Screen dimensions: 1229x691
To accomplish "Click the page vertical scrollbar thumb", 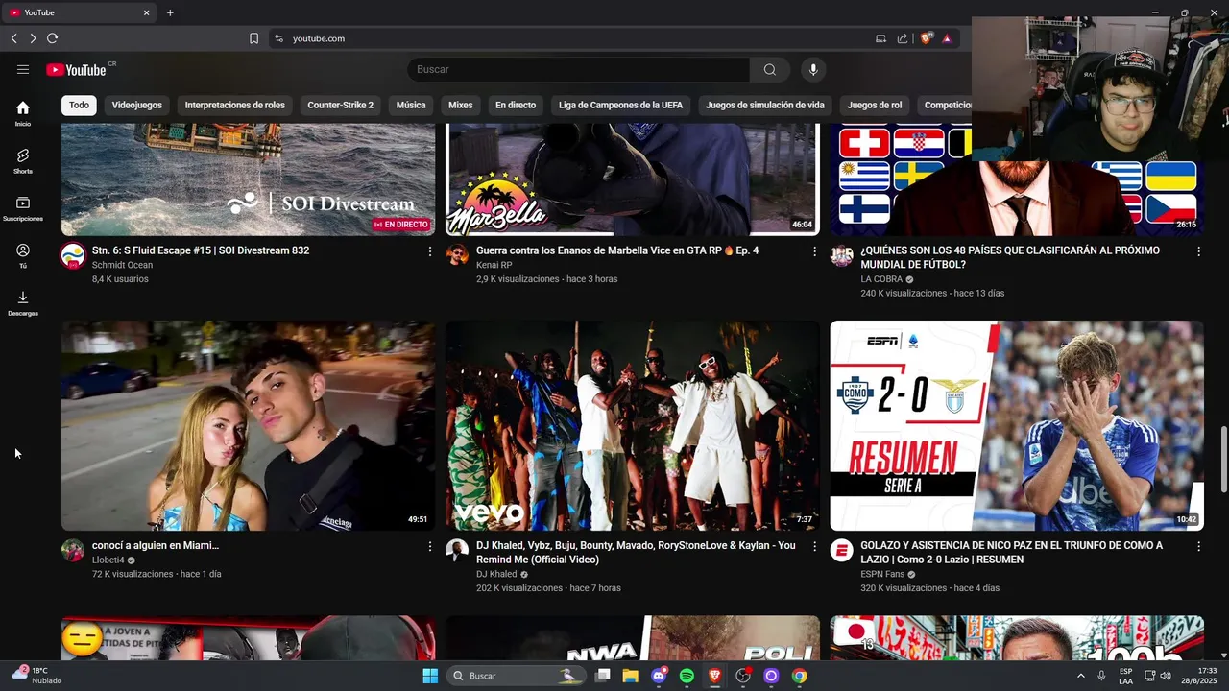I will 1223,460.
